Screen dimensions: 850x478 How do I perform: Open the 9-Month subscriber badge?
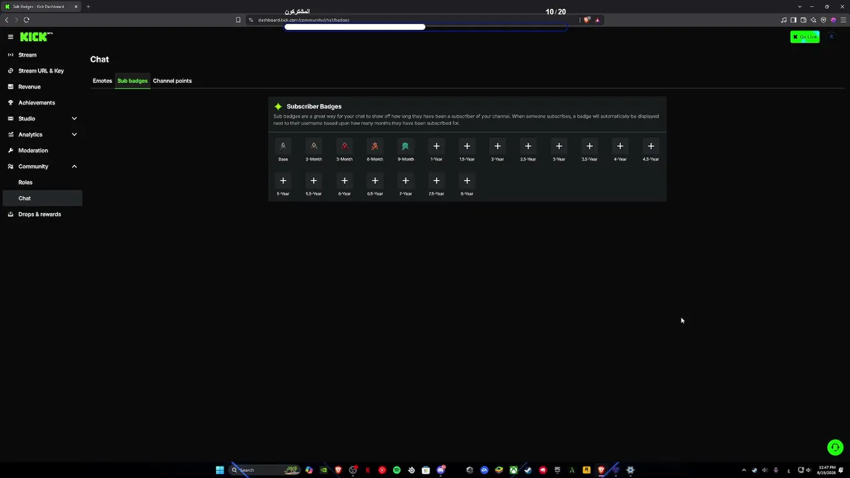405,146
